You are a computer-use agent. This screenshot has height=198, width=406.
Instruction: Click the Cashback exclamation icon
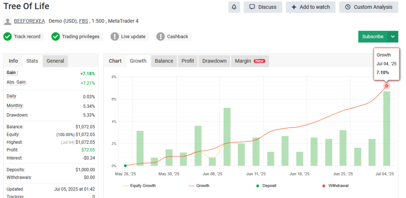click(x=161, y=36)
